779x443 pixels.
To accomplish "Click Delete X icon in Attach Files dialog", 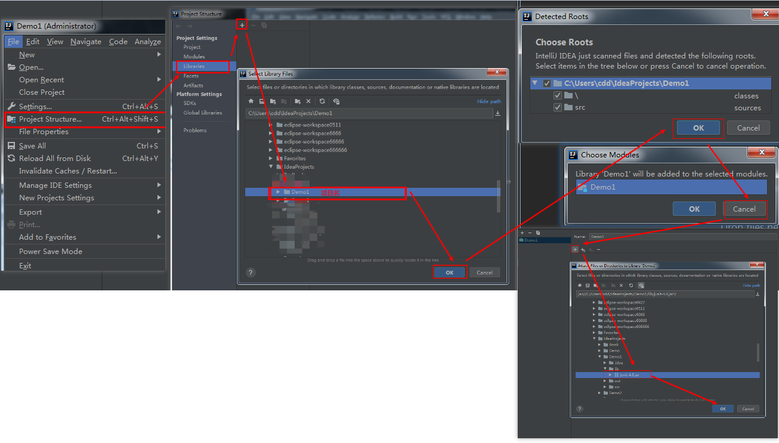I will 621,285.
